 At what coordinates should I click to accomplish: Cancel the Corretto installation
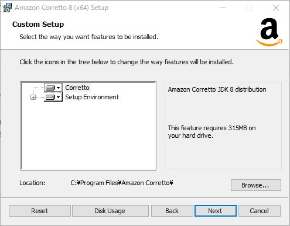[x=260, y=211]
